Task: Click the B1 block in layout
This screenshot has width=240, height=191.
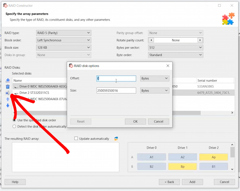Action: [213, 167]
